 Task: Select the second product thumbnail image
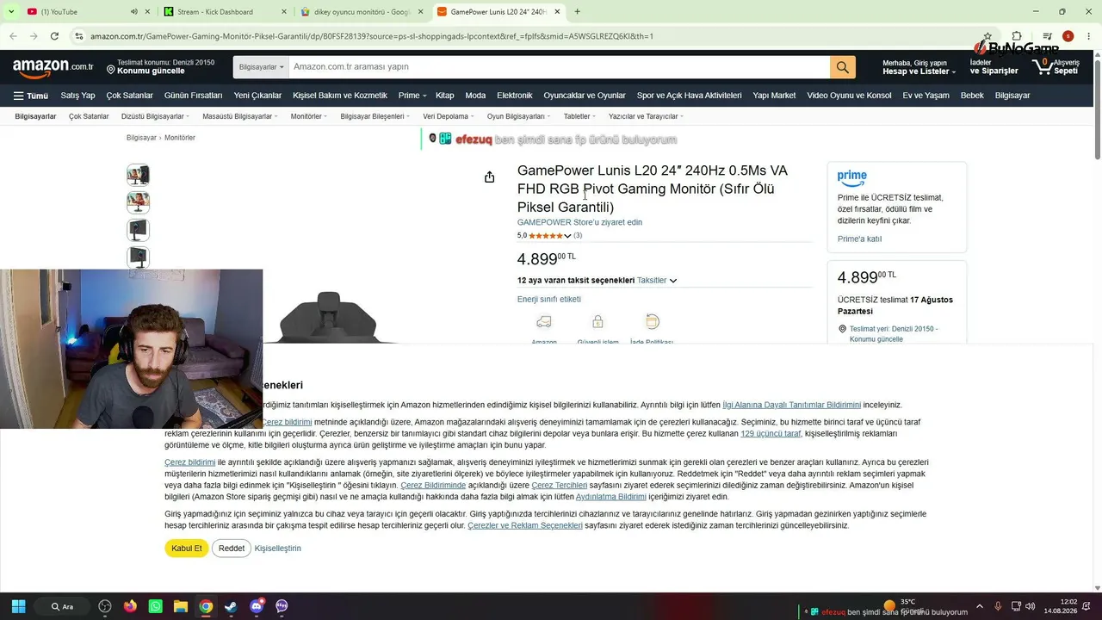[x=138, y=202]
